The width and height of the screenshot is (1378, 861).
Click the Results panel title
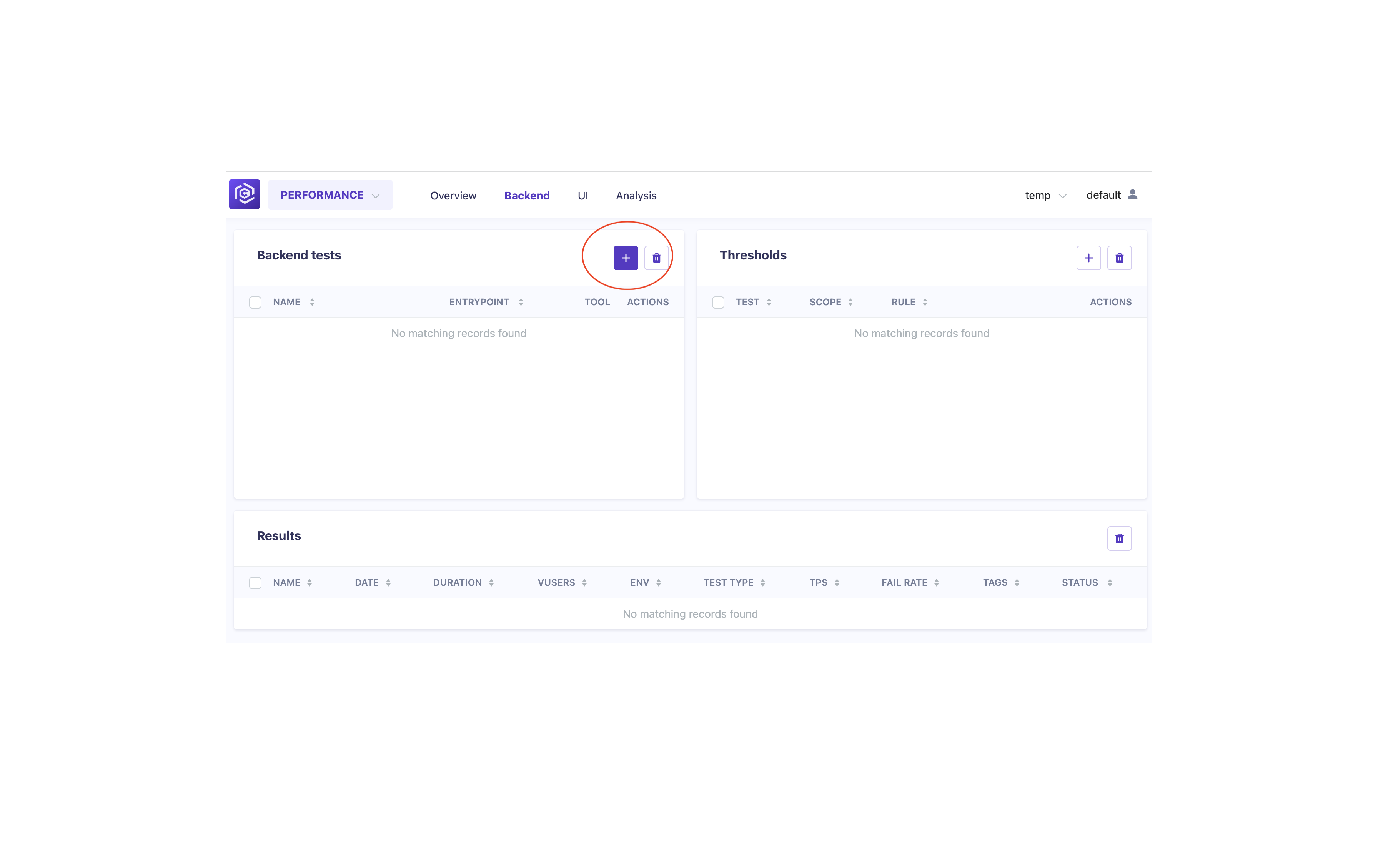click(278, 536)
